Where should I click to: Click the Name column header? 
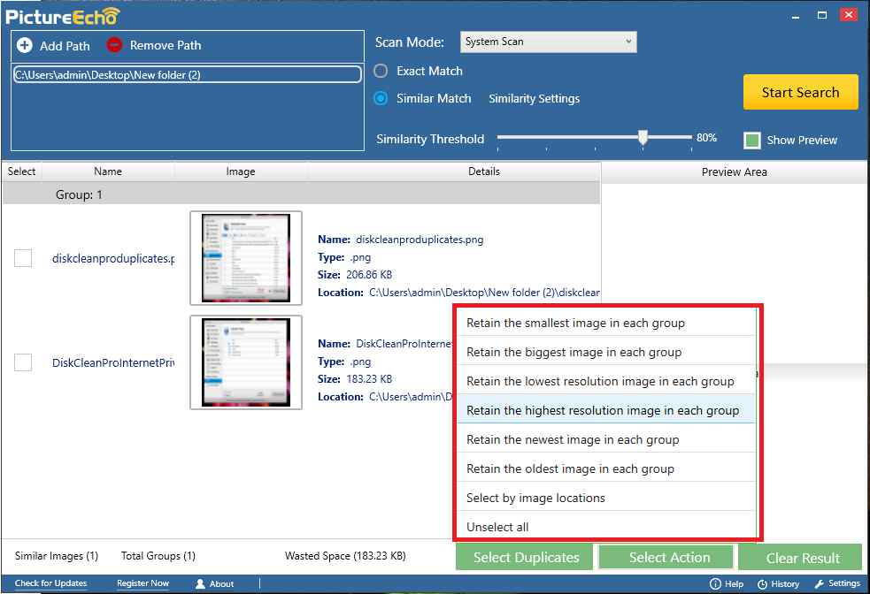click(x=108, y=171)
